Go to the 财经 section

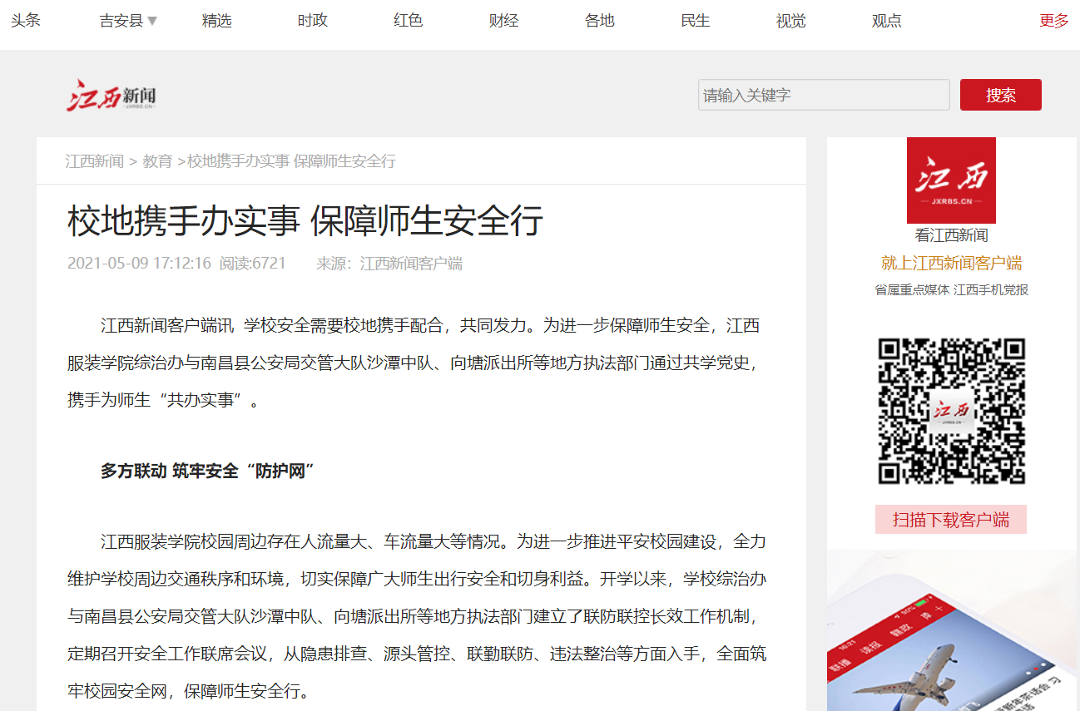click(x=504, y=21)
